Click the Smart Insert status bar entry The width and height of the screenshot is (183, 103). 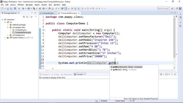click(x=120, y=101)
